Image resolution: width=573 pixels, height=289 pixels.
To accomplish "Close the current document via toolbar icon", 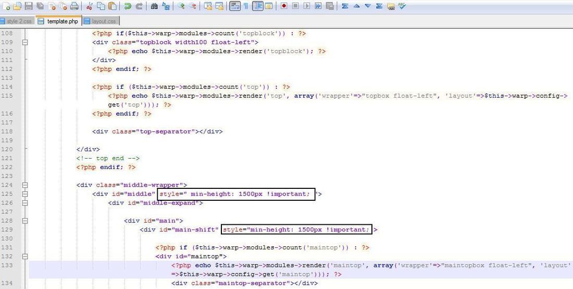I will click(x=52, y=6).
